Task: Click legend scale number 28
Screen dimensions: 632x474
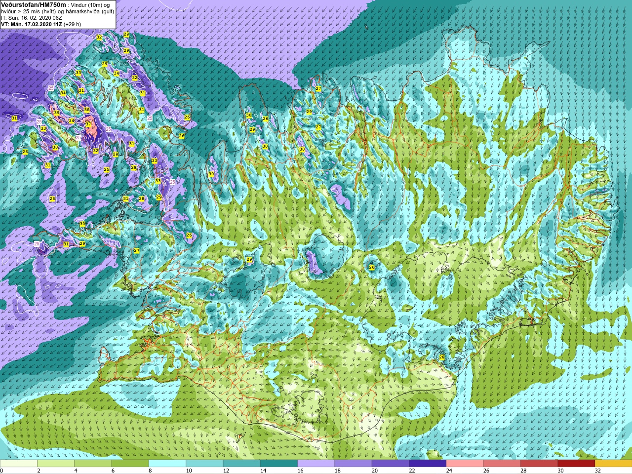Action: coord(523,471)
